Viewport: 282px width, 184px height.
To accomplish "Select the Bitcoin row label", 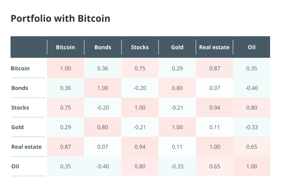I will click(20, 69).
